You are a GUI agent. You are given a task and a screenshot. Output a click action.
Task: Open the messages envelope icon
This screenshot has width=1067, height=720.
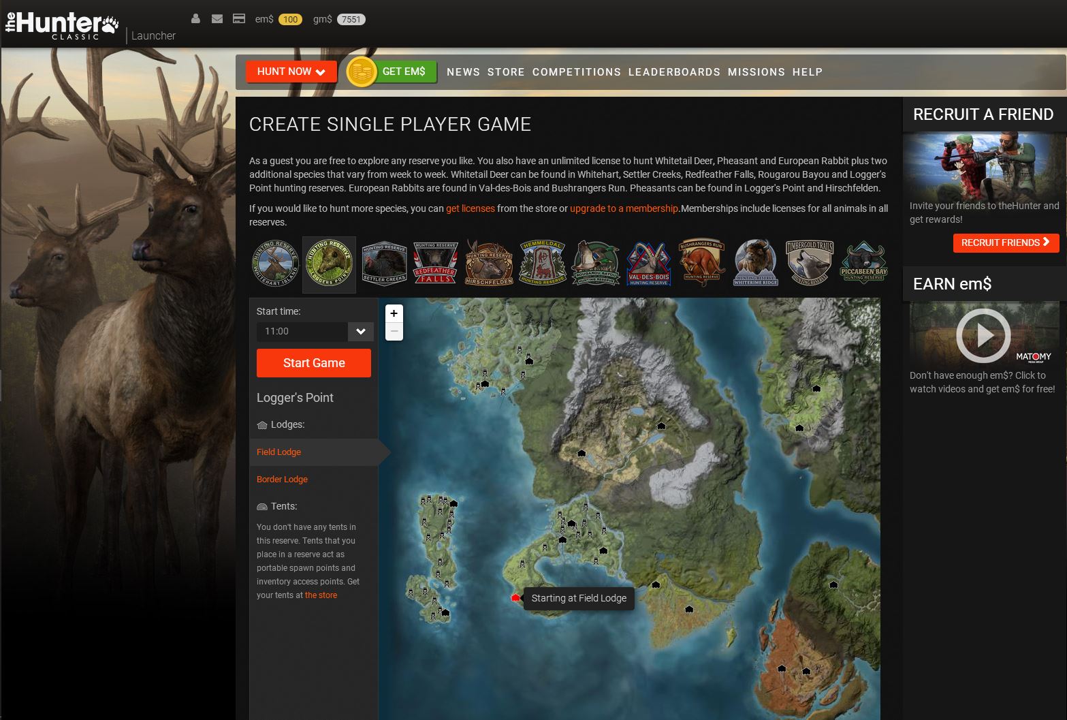217,19
